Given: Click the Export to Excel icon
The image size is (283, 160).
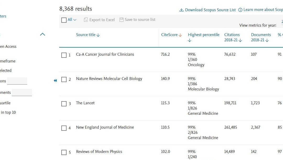Looking at the screenshot, I should coord(85,20).
